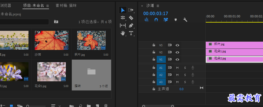Expand sort options chevron in Project panel
The width and height of the screenshot is (263, 107).
60,106
